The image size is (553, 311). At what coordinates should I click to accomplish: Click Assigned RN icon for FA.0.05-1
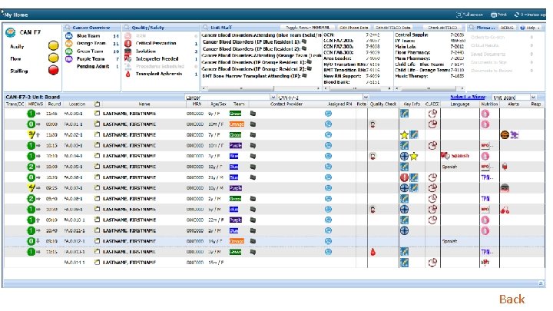click(329, 167)
